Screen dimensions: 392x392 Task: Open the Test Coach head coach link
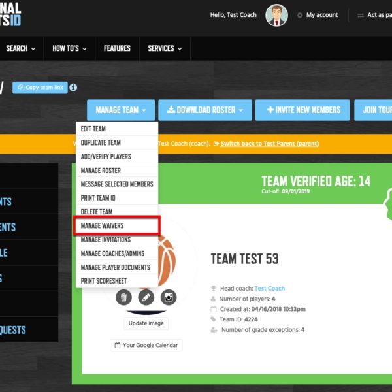pos(269,288)
